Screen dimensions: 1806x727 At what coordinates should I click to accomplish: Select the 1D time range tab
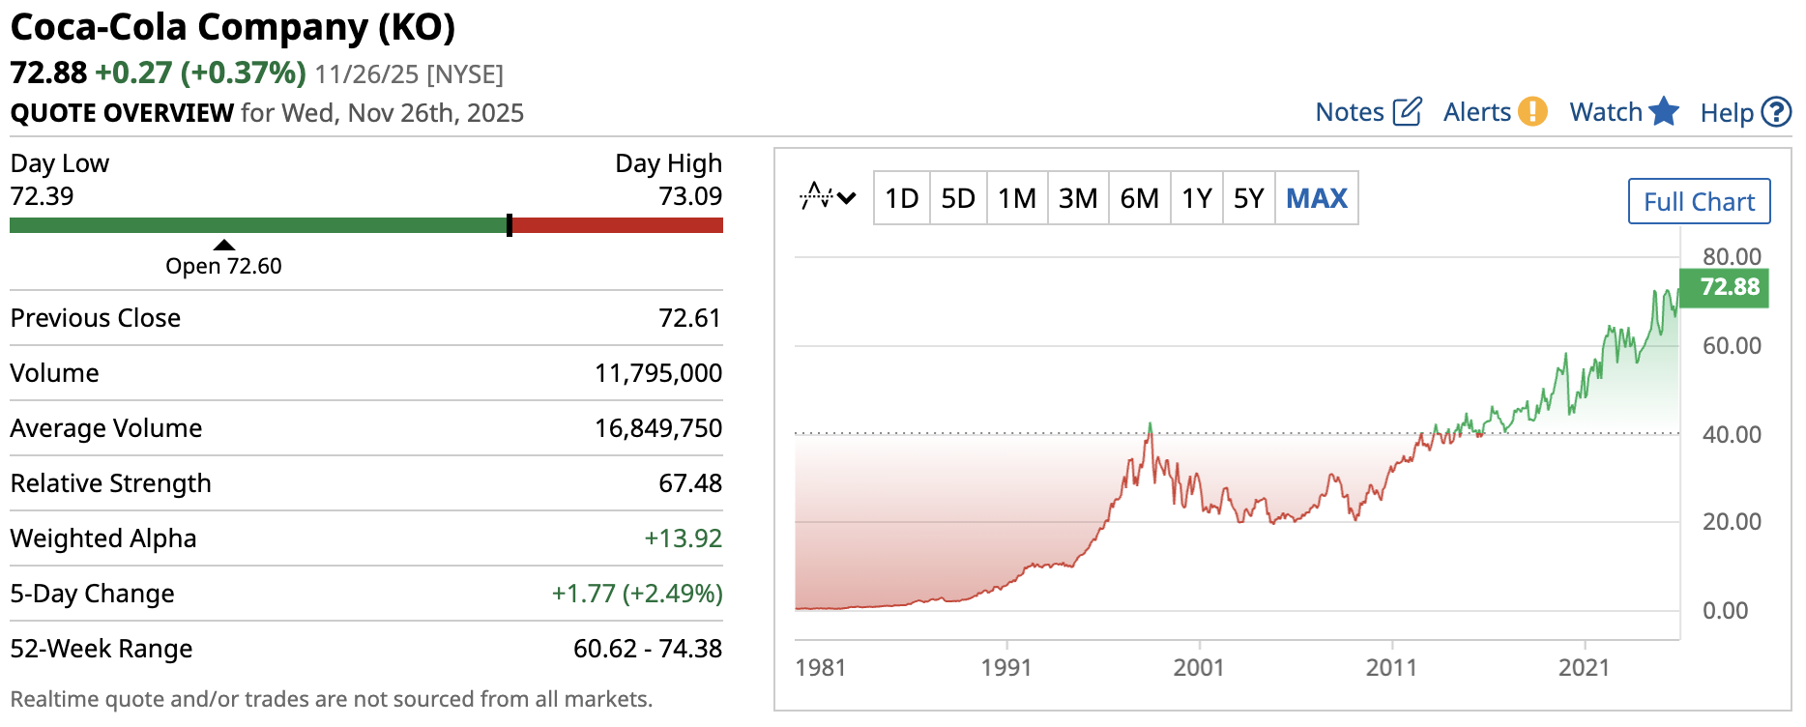[901, 199]
